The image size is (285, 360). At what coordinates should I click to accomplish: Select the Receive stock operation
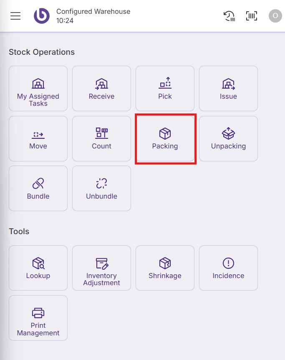point(101,88)
